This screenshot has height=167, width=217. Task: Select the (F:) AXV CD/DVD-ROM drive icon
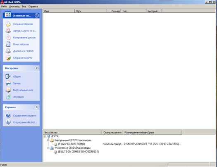coord(55,144)
